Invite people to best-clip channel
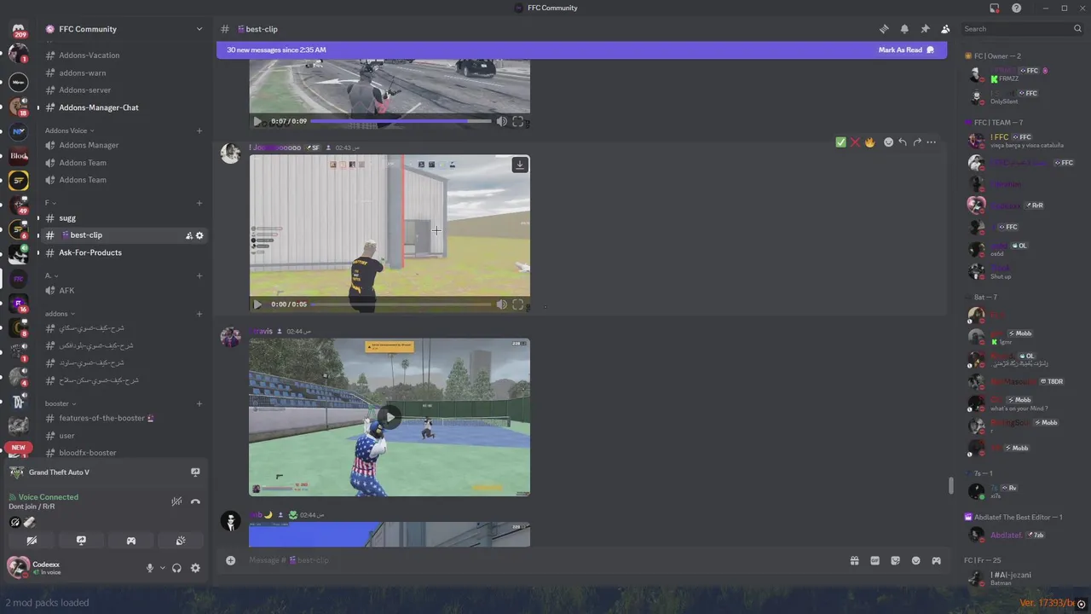This screenshot has width=1091, height=614. 189,235
